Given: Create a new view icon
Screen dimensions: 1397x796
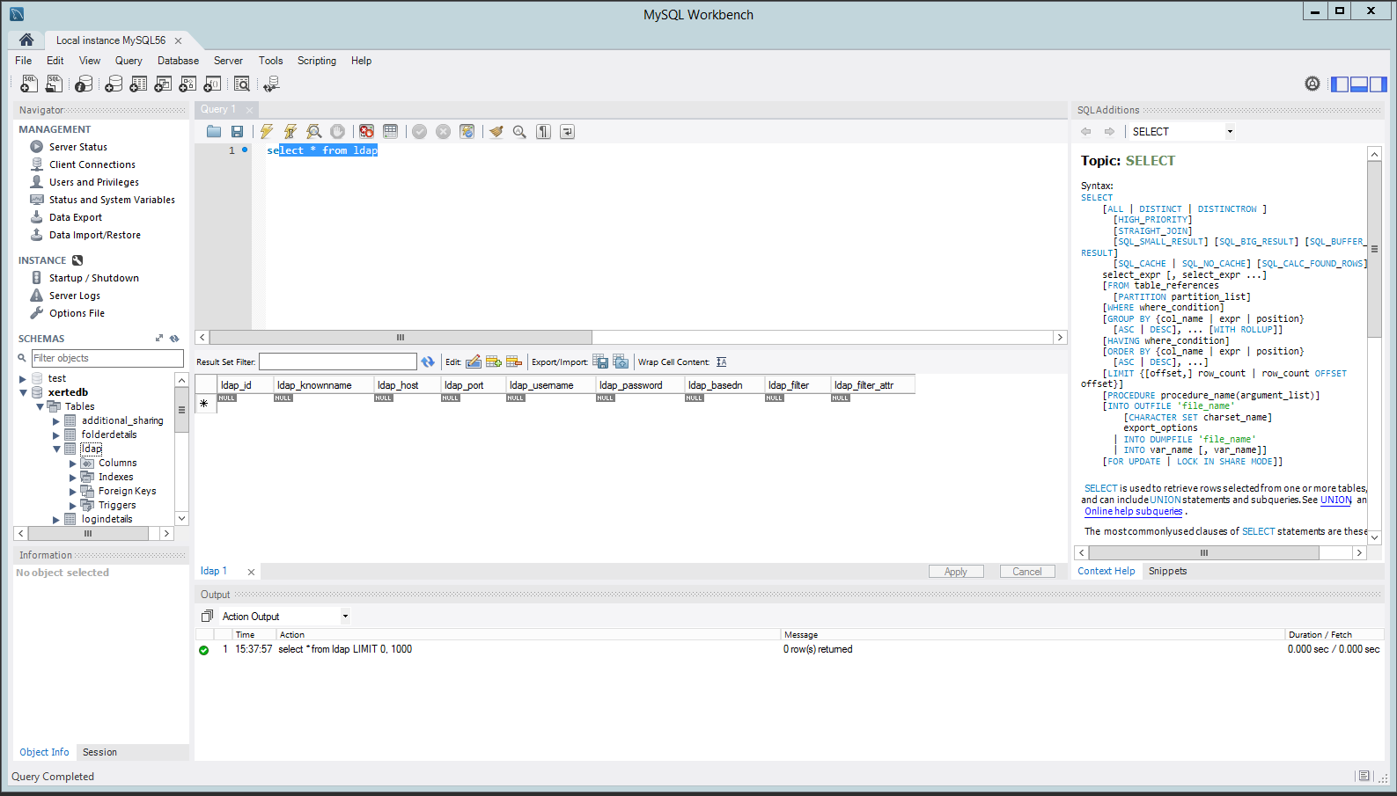Looking at the screenshot, I should pyautogui.click(x=163, y=84).
